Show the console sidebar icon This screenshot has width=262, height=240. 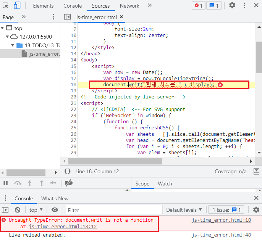pos(5,210)
